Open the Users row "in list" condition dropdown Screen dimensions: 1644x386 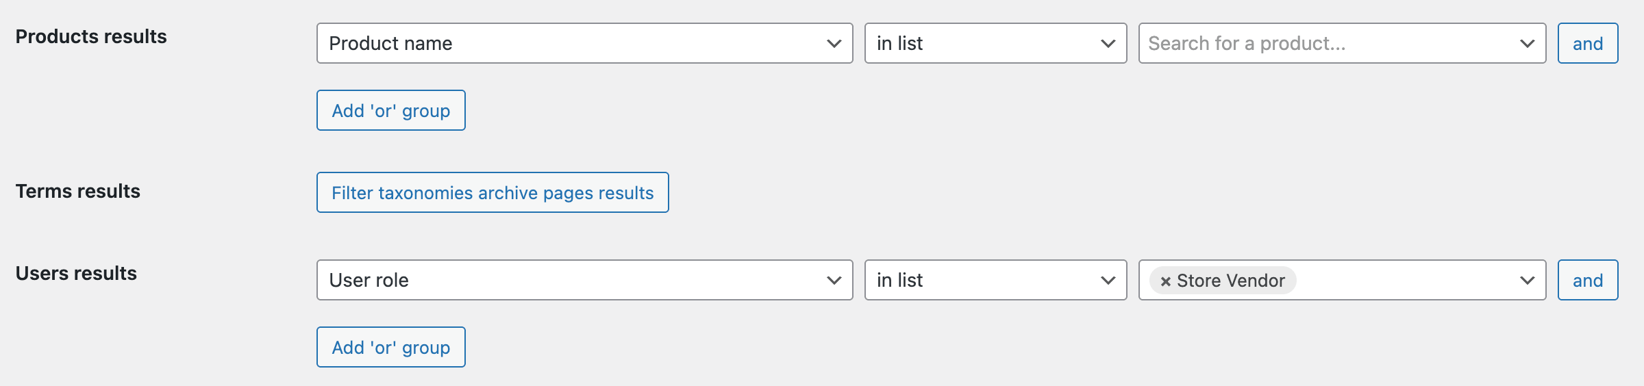[x=986, y=280]
